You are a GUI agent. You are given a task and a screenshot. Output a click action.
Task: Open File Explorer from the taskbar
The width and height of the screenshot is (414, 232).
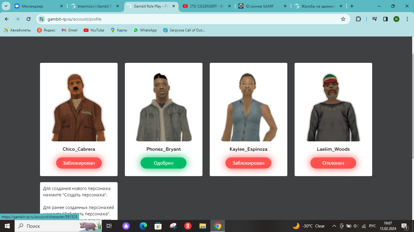(x=203, y=226)
